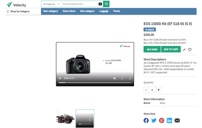
Task: Share product on Twitter
Action: 154,120
